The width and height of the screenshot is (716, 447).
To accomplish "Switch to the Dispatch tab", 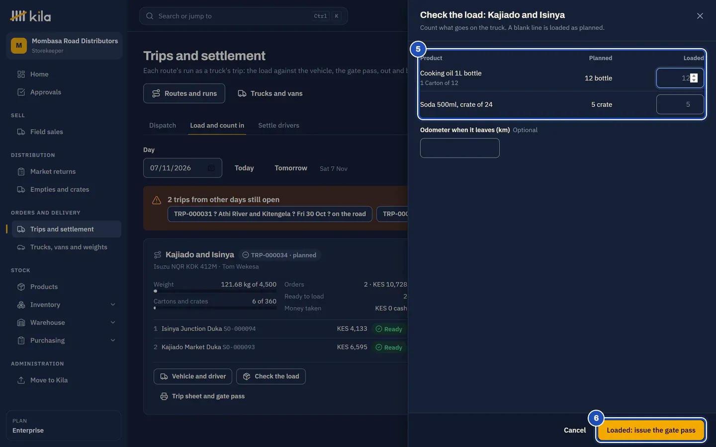I will click(163, 125).
